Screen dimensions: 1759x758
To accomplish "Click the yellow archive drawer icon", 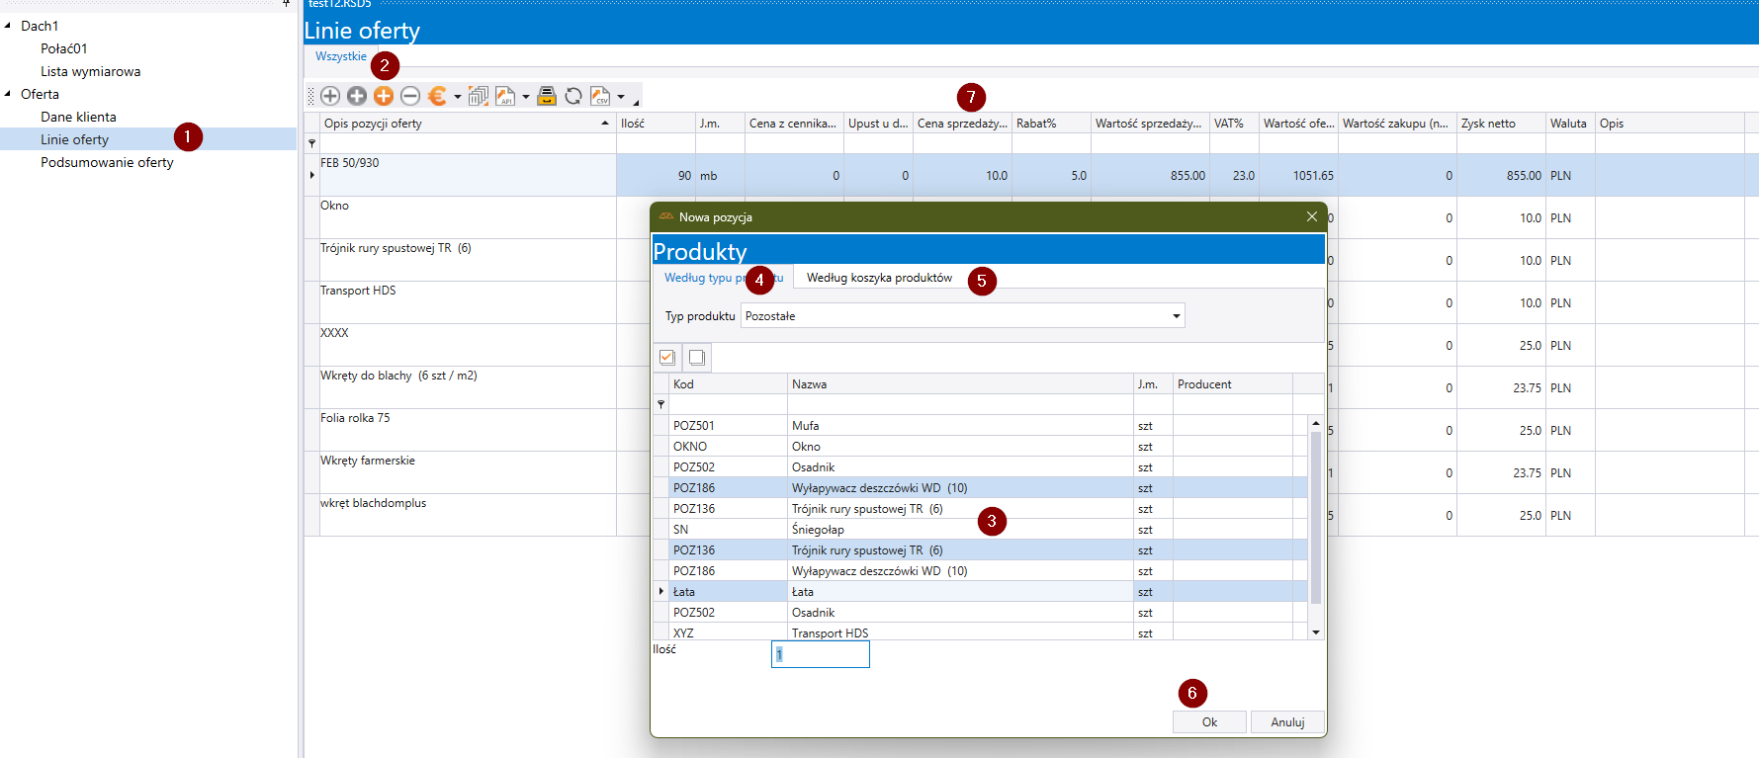I will (x=547, y=96).
